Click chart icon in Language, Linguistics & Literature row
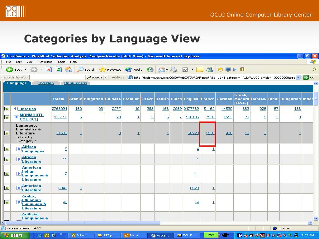 (7, 133)
